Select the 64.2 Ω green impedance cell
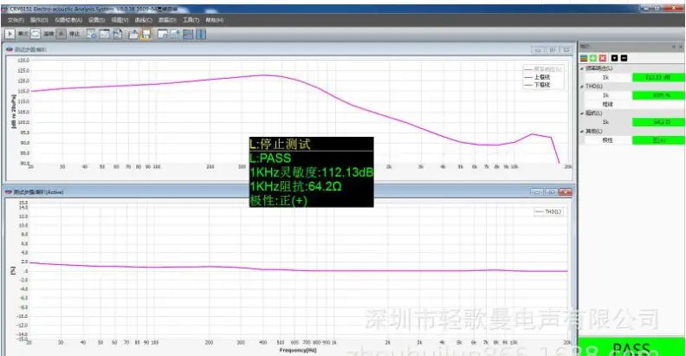The image size is (686, 356). 658,122
